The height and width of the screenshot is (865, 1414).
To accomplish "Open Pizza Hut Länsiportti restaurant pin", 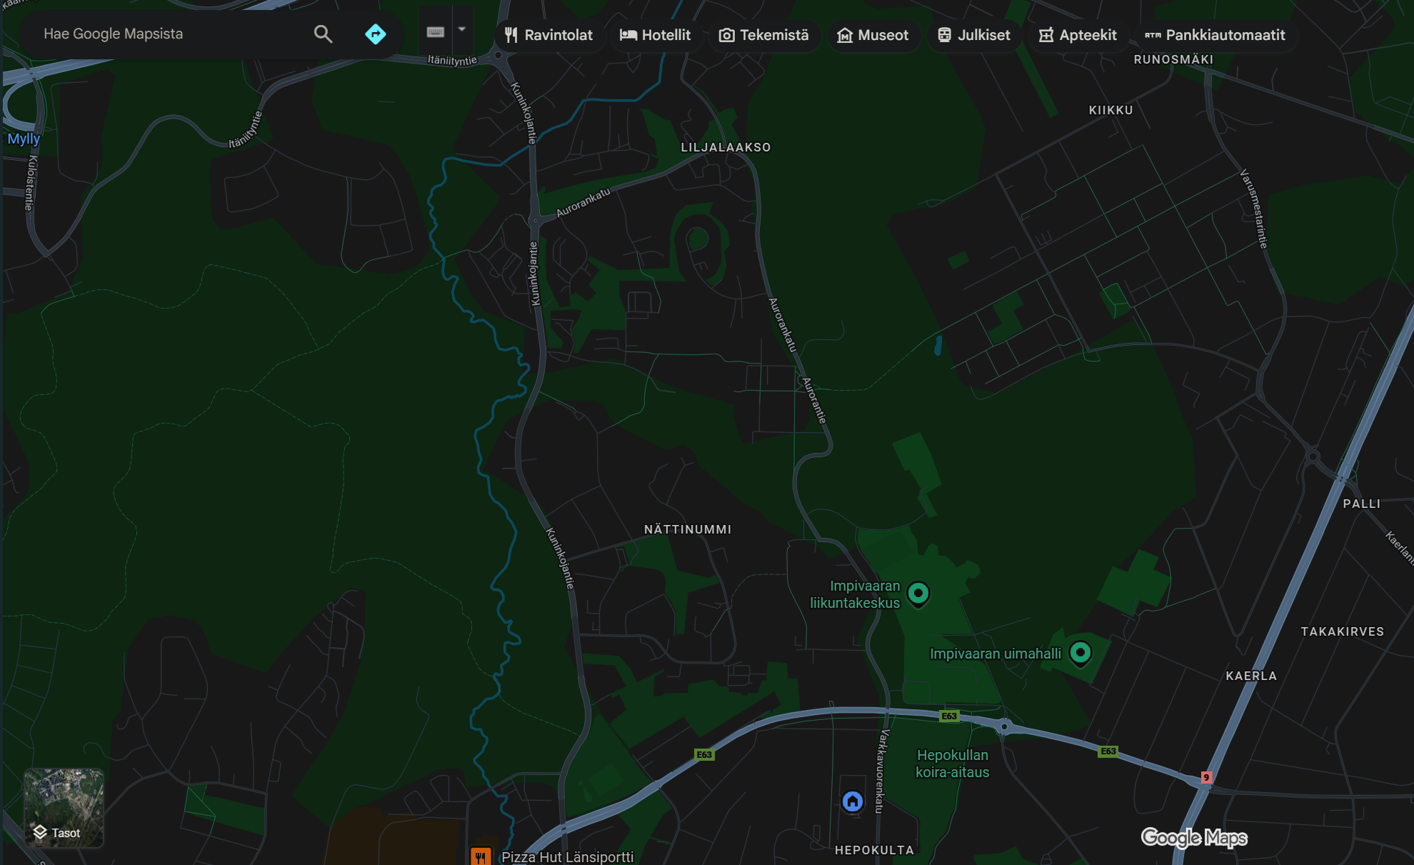I will point(481,856).
